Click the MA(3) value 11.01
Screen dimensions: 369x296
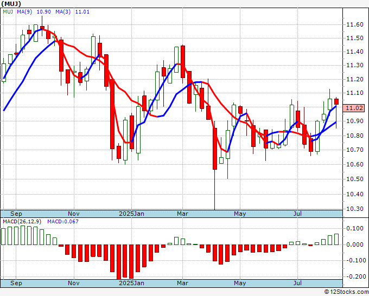click(x=82, y=12)
